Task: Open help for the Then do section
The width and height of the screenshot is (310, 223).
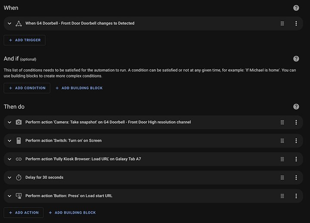Action: coord(296,107)
